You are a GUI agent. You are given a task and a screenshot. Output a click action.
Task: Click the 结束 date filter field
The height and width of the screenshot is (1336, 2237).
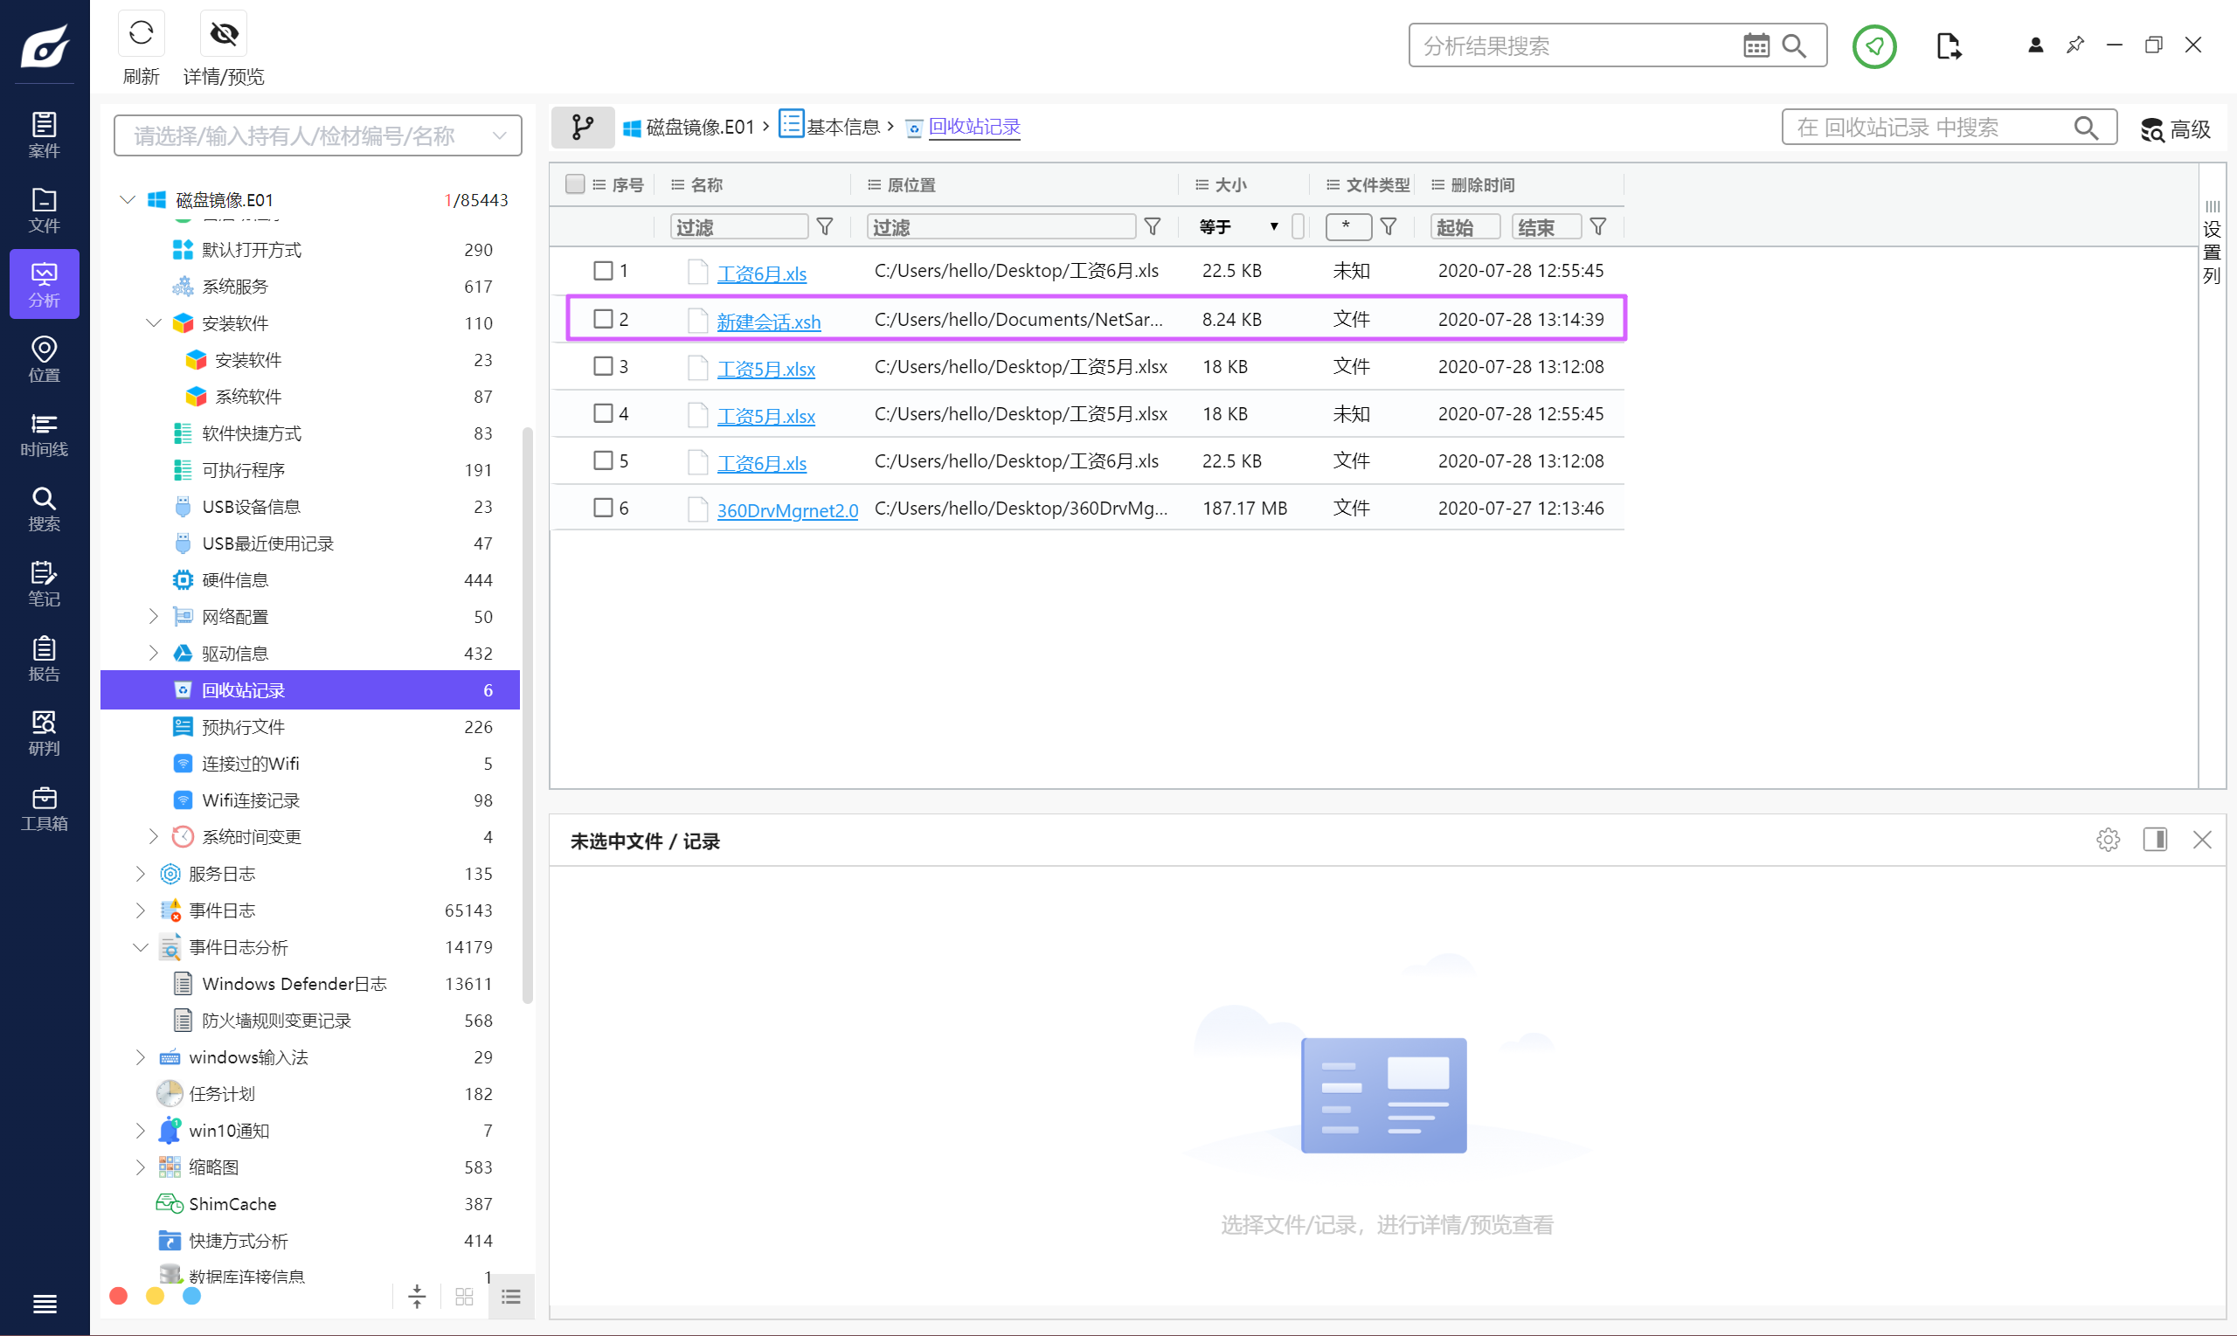pyautogui.click(x=1547, y=227)
